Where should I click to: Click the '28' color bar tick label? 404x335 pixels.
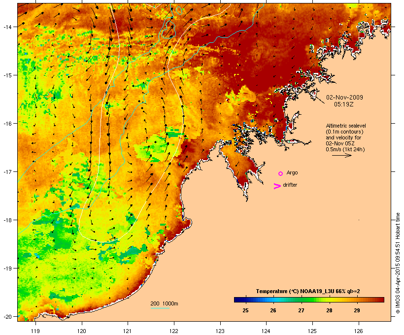(x=329, y=310)
